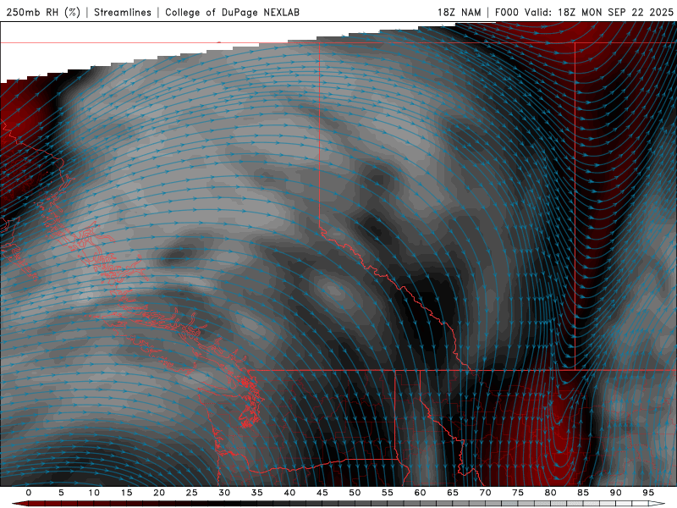Click the '35' label on the color scale
677x508 pixels.
coord(257,493)
